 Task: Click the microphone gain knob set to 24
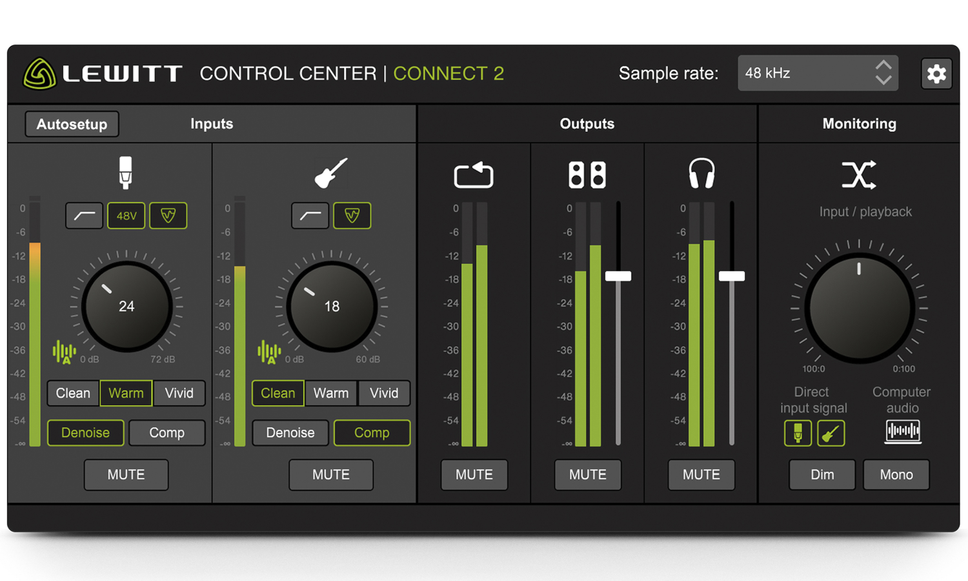tap(126, 307)
